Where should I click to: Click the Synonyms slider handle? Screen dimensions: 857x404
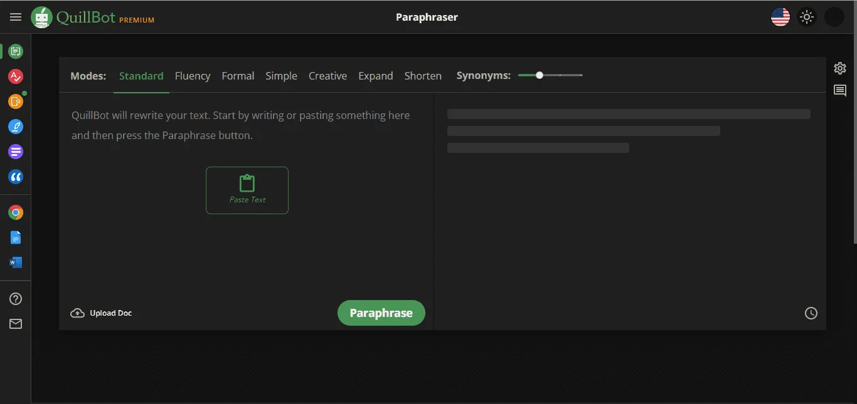(540, 75)
